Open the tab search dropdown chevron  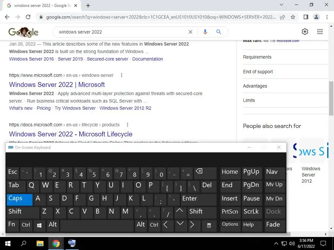(x=281, y=5)
